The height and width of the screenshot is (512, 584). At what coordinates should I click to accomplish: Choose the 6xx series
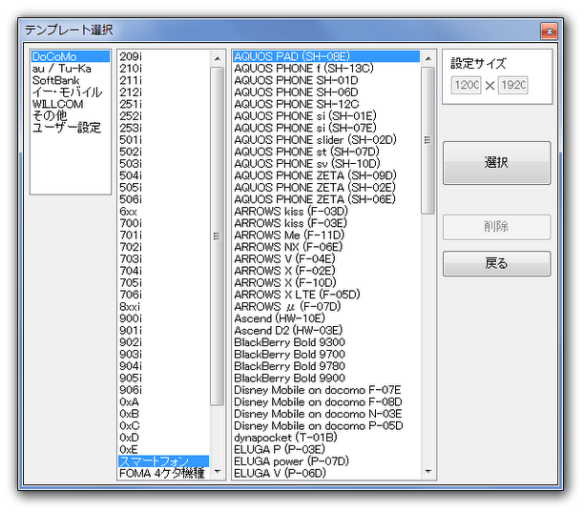[x=163, y=212]
